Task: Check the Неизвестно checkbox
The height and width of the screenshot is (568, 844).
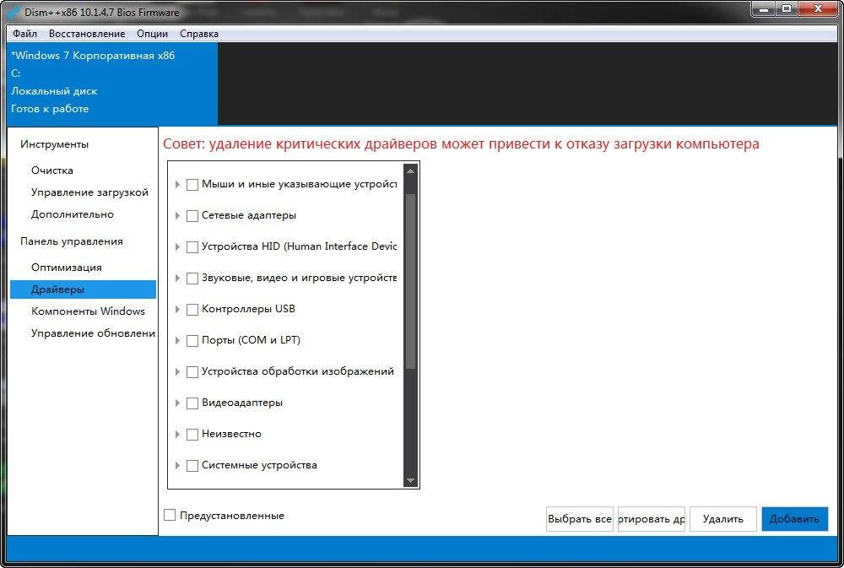Action: click(x=192, y=435)
